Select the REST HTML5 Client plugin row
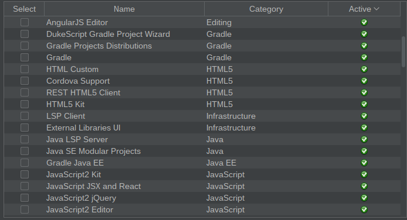407x220 pixels. pos(202,92)
